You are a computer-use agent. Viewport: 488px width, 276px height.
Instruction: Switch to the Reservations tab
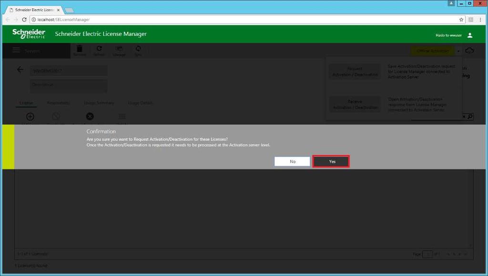coord(58,103)
